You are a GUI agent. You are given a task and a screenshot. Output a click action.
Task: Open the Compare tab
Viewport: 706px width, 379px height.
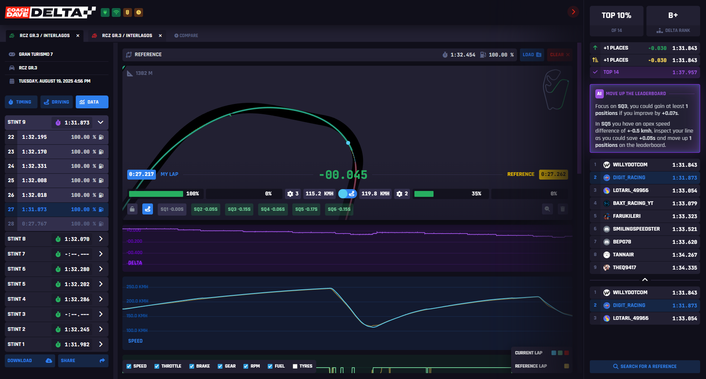(186, 36)
